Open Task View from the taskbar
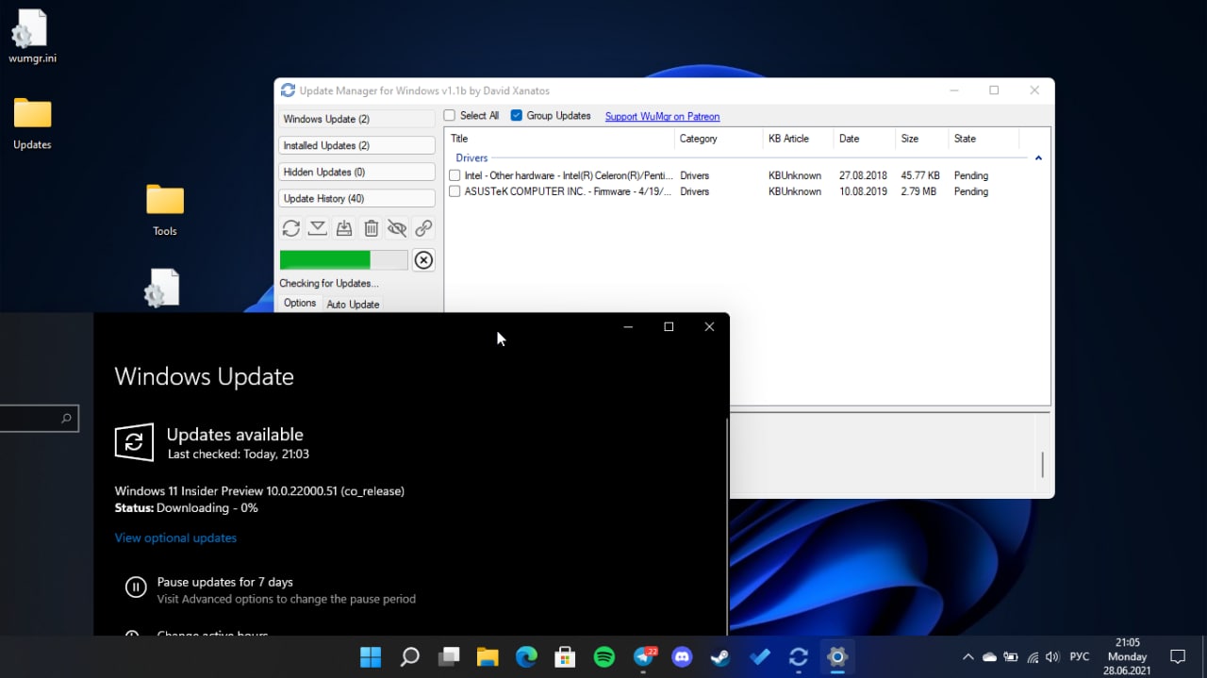 (x=449, y=657)
